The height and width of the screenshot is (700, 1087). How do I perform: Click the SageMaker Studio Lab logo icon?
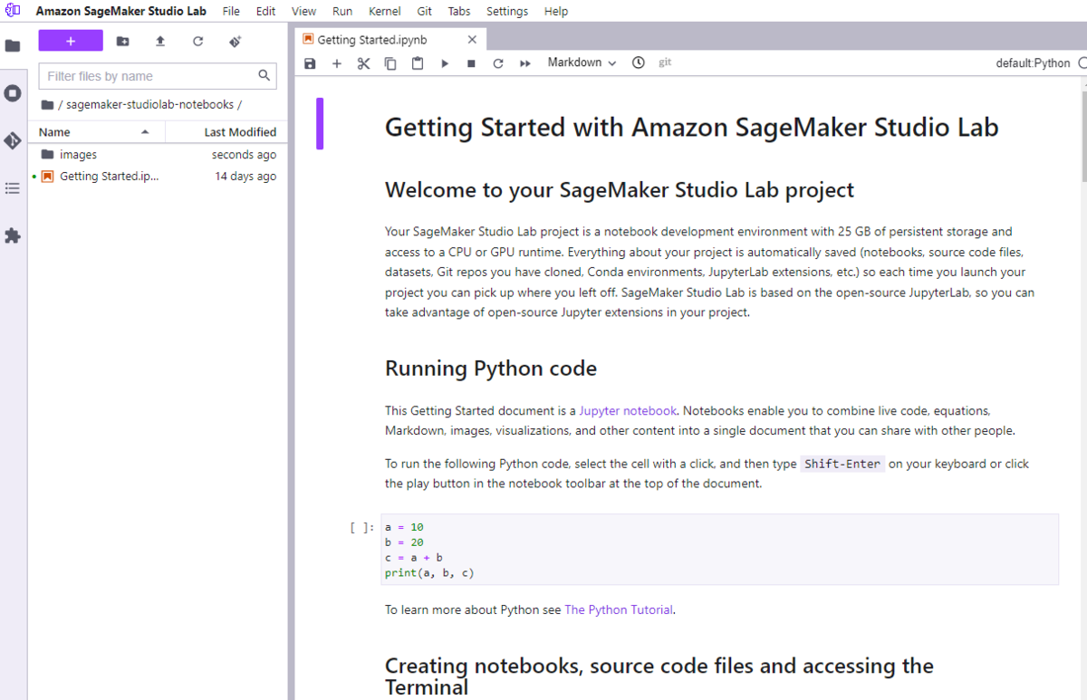pyautogui.click(x=13, y=11)
